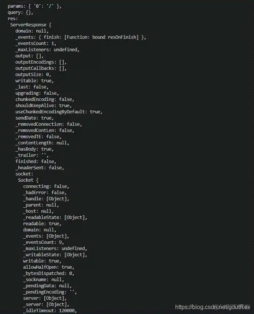The image size is (254, 314).
Task: Click the 'connecting: false' line
Action: pyautogui.click(x=46, y=186)
